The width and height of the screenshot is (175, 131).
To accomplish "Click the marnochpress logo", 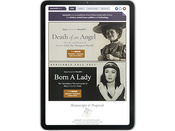I will (57, 9).
